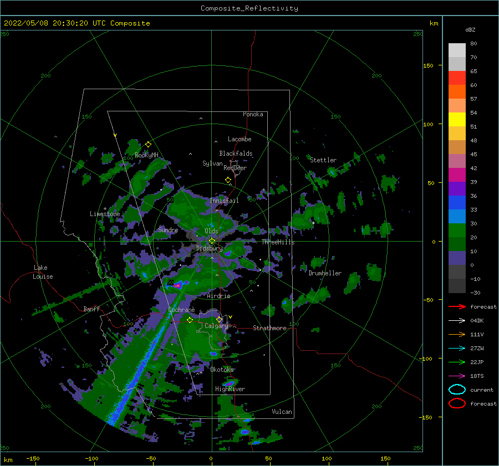Image resolution: width=499 pixels, height=466 pixels.
Task: Click the Banff label
Action: pyautogui.click(x=91, y=309)
